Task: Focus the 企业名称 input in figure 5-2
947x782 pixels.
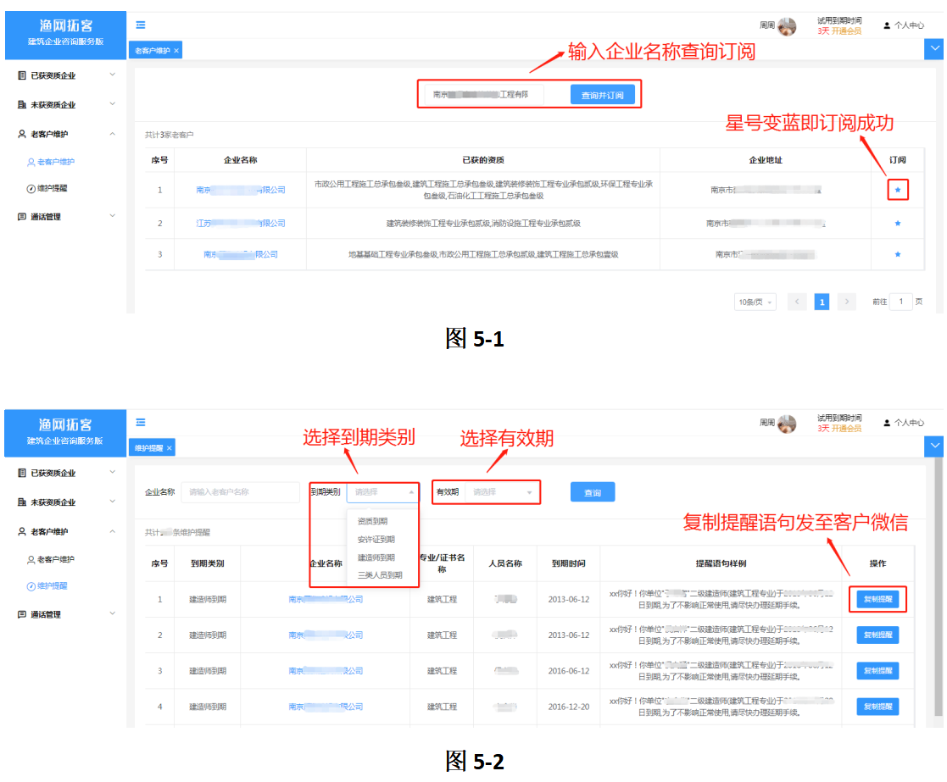Action: 241,492
